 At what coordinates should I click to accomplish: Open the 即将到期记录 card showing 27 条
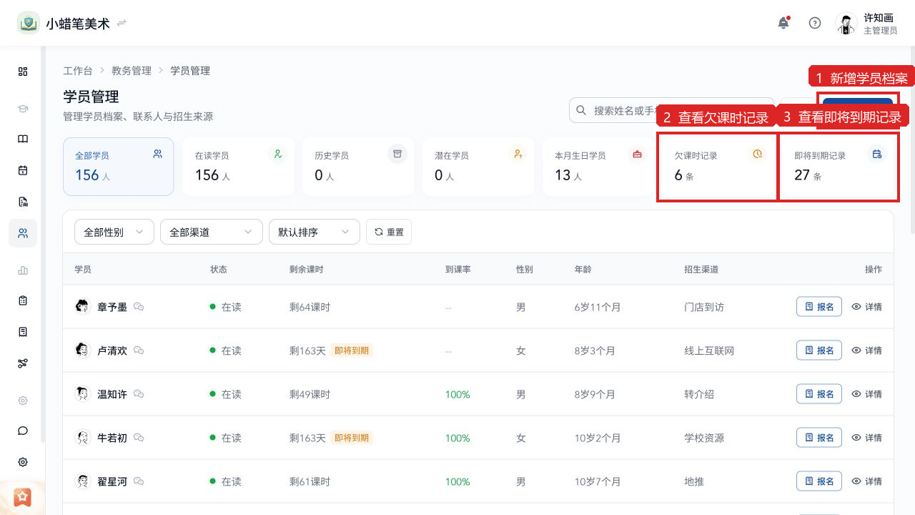[x=839, y=167]
